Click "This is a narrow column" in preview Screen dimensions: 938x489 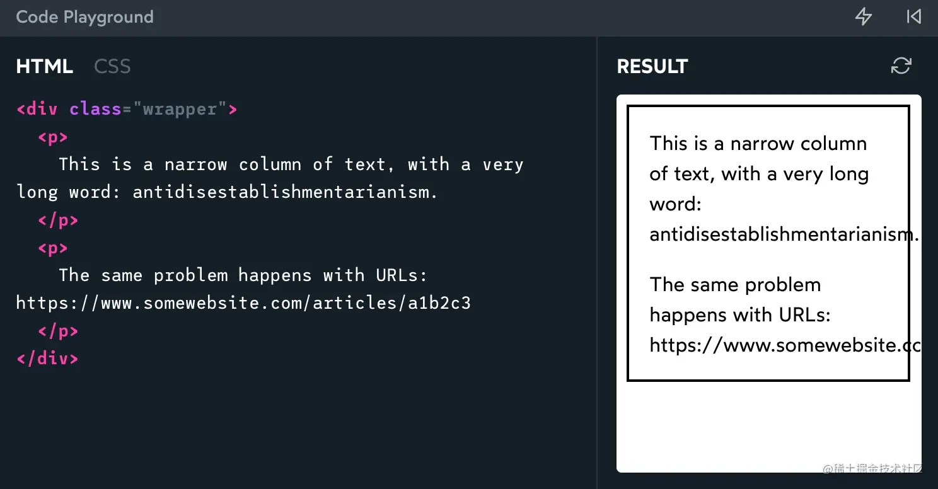click(758, 144)
